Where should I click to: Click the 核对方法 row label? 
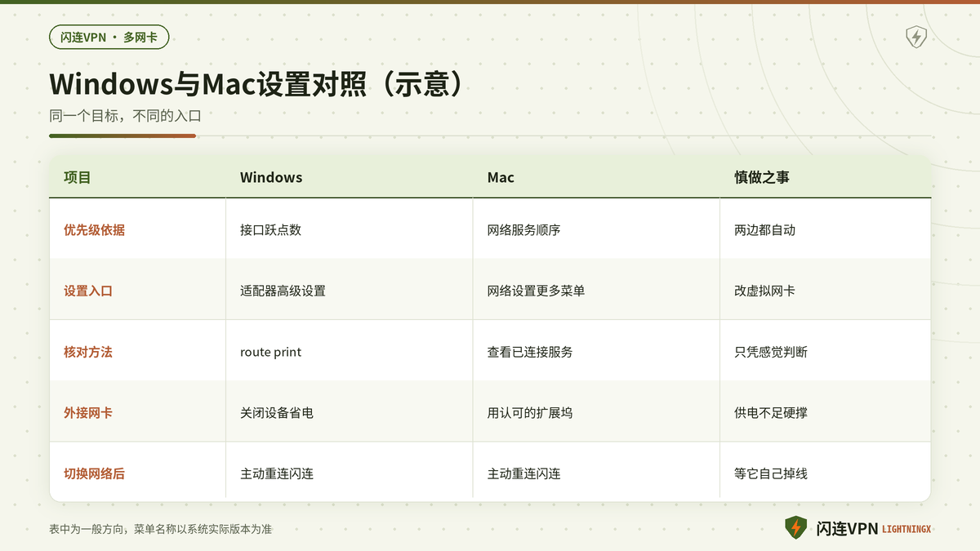88,352
